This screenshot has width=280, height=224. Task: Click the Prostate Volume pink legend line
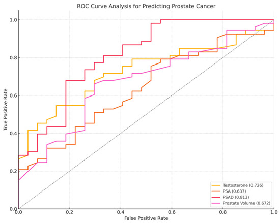click(x=215, y=203)
